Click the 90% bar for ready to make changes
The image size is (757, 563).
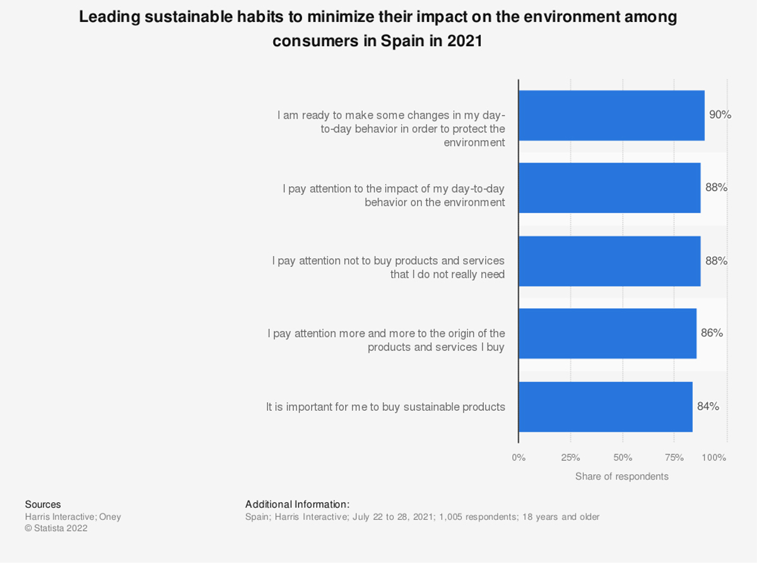(611, 116)
